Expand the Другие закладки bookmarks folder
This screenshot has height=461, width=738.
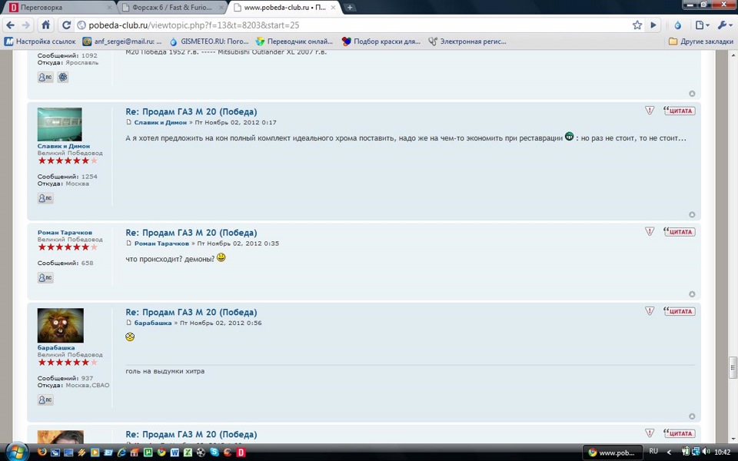[701, 41]
